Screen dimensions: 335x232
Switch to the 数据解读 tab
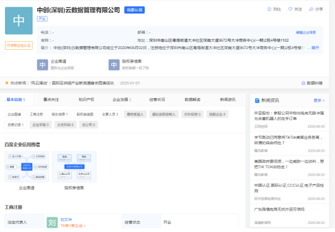192,99
